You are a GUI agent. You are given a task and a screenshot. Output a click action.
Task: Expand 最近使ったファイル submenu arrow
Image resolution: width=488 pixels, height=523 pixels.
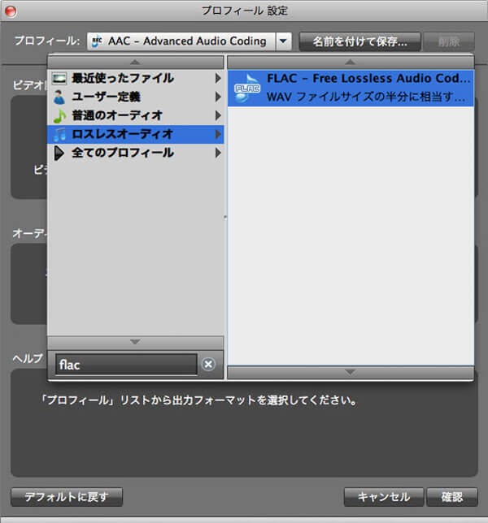point(218,79)
